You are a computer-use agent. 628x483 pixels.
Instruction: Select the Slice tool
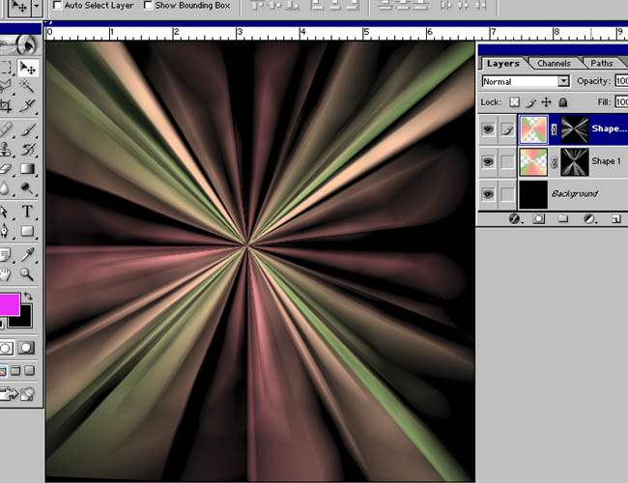27,106
